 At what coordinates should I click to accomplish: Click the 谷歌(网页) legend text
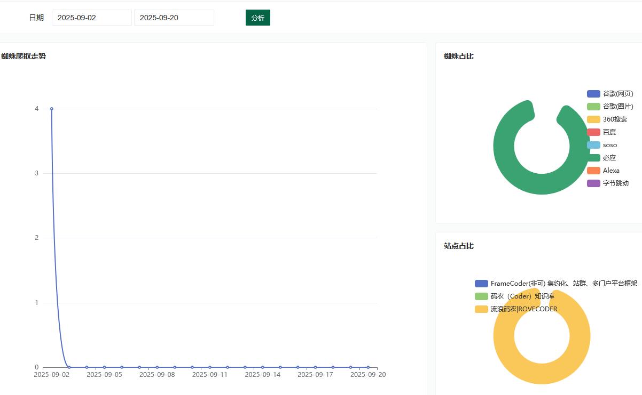[x=618, y=94]
